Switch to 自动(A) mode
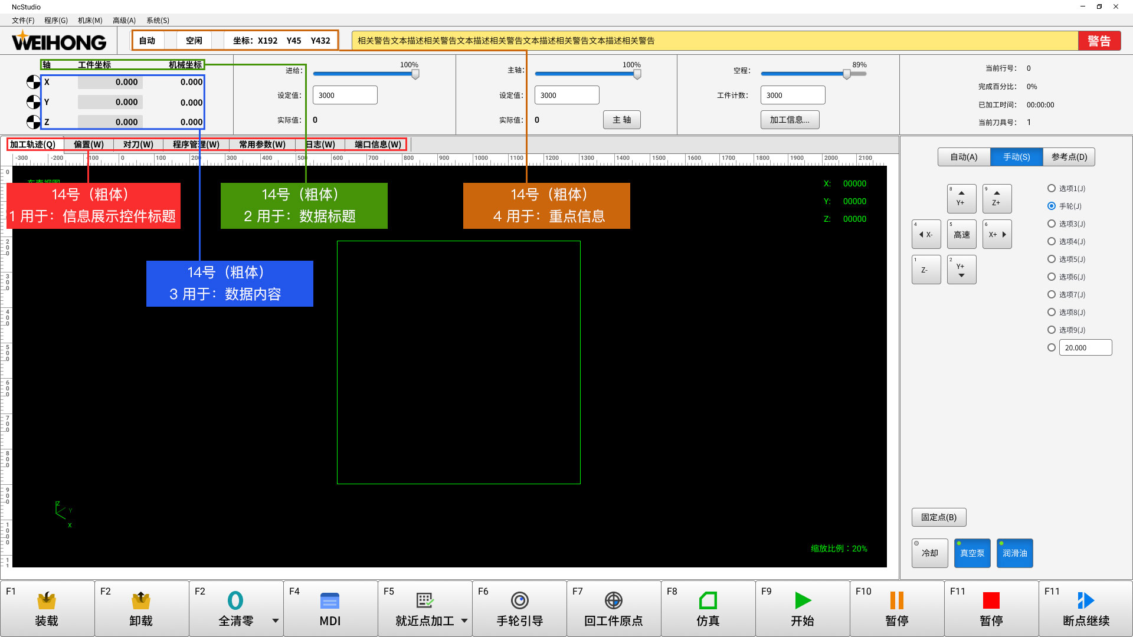Image resolution: width=1133 pixels, height=637 pixels. 964,157
